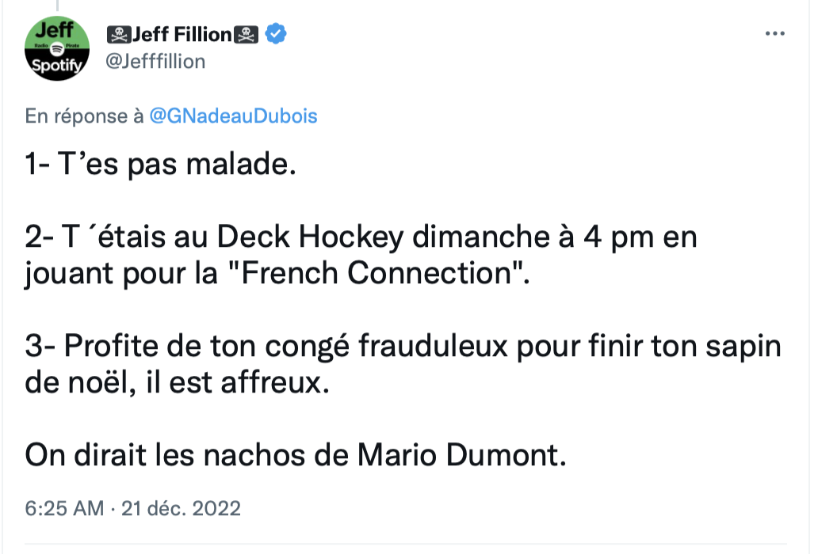818x554 pixels.
Task: Click the pirate flag emoji before Jeff
Action: pyautogui.click(x=119, y=34)
